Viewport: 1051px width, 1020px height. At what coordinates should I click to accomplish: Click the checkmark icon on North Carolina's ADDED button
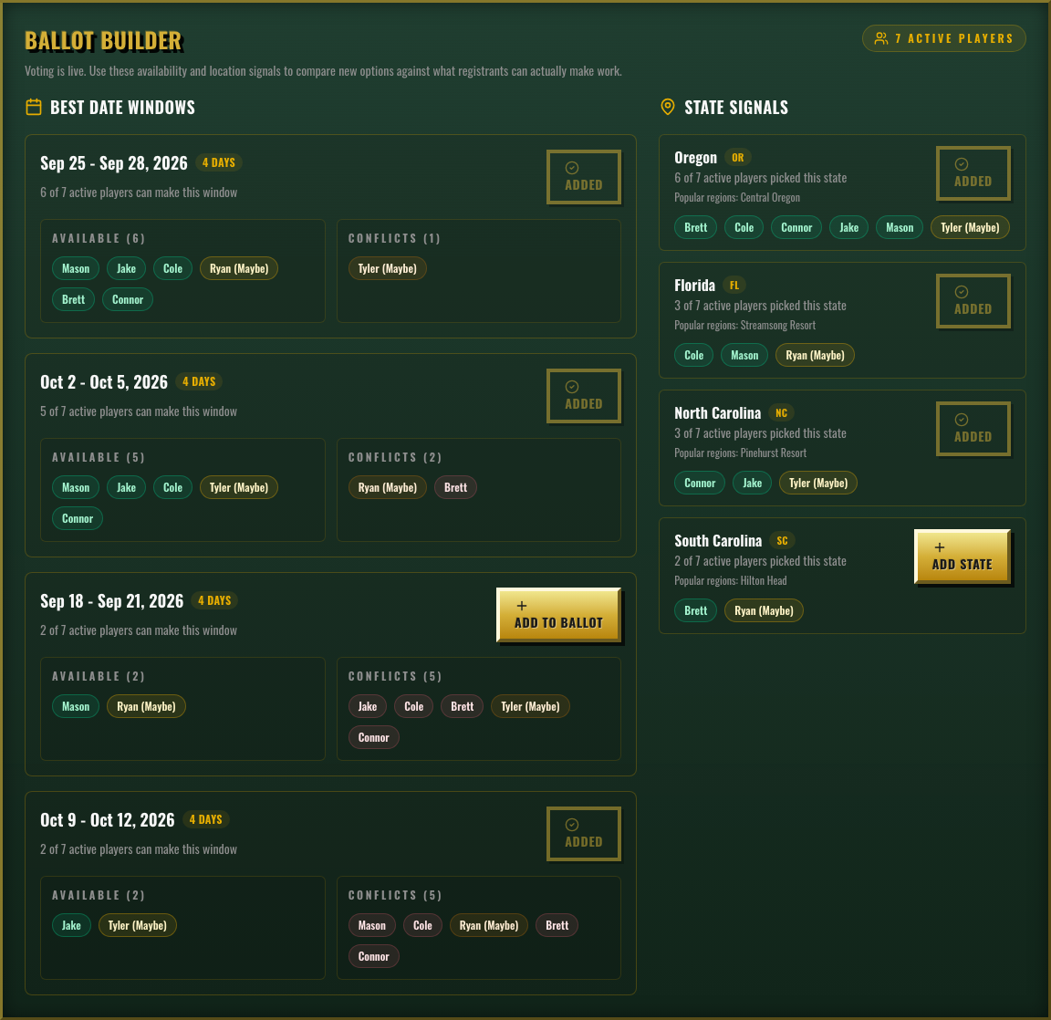click(961, 419)
